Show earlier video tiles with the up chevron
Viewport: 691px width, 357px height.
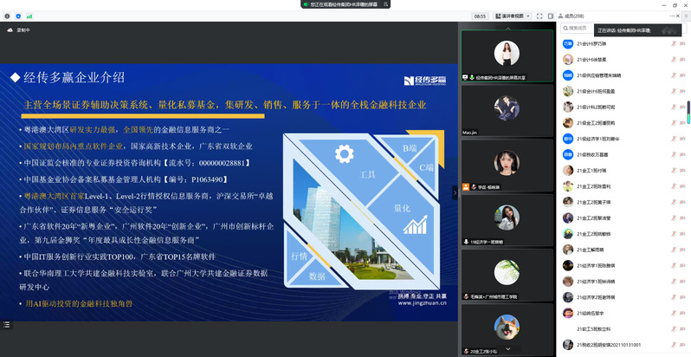click(x=507, y=28)
